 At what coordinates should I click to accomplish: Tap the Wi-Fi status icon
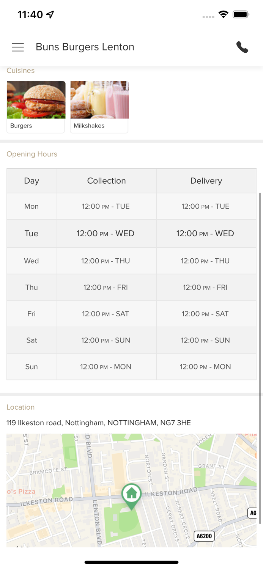point(224,14)
